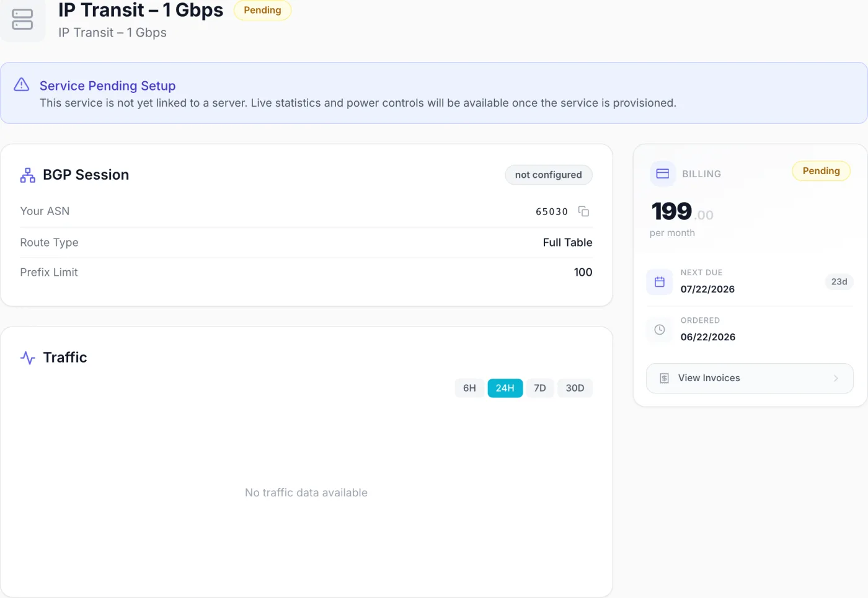
Task: Click the 'Your ASN' label
Action: pyautogui.click(x=45, y=211)
